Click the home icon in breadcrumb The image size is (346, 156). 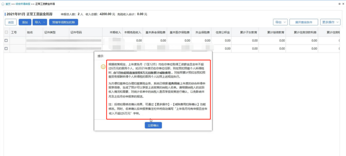pyautogui.click(x=3, y=4)
